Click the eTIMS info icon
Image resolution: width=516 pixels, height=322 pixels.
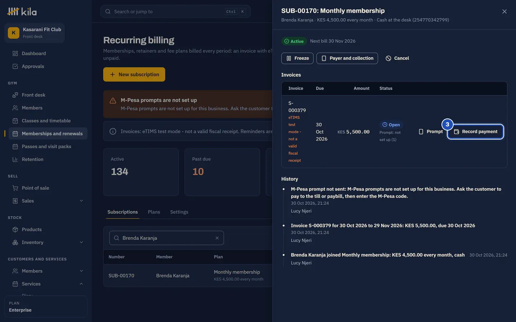(113, 131)
